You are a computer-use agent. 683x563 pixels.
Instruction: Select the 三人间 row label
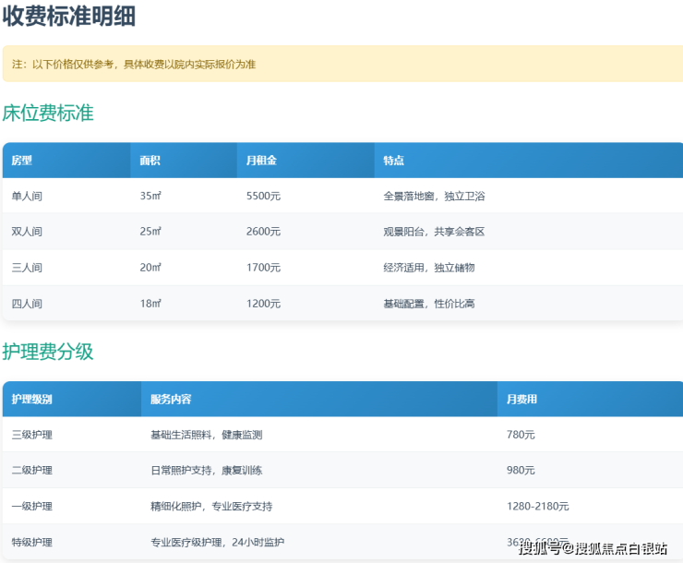pyautogui.click(x=27, y=268)
